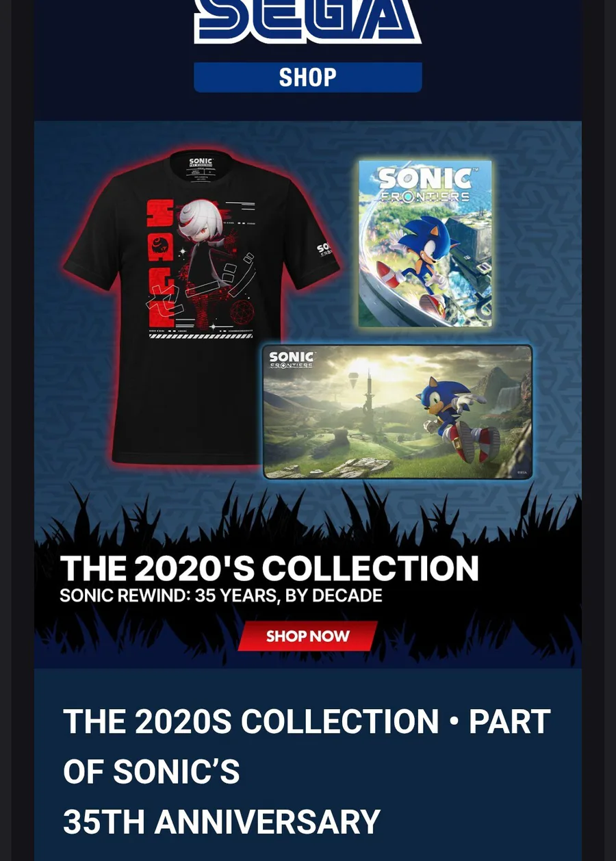Screen dimensions: 616x861
Task: Click Sonic jumping on the poster
Action: click(422, 258)
